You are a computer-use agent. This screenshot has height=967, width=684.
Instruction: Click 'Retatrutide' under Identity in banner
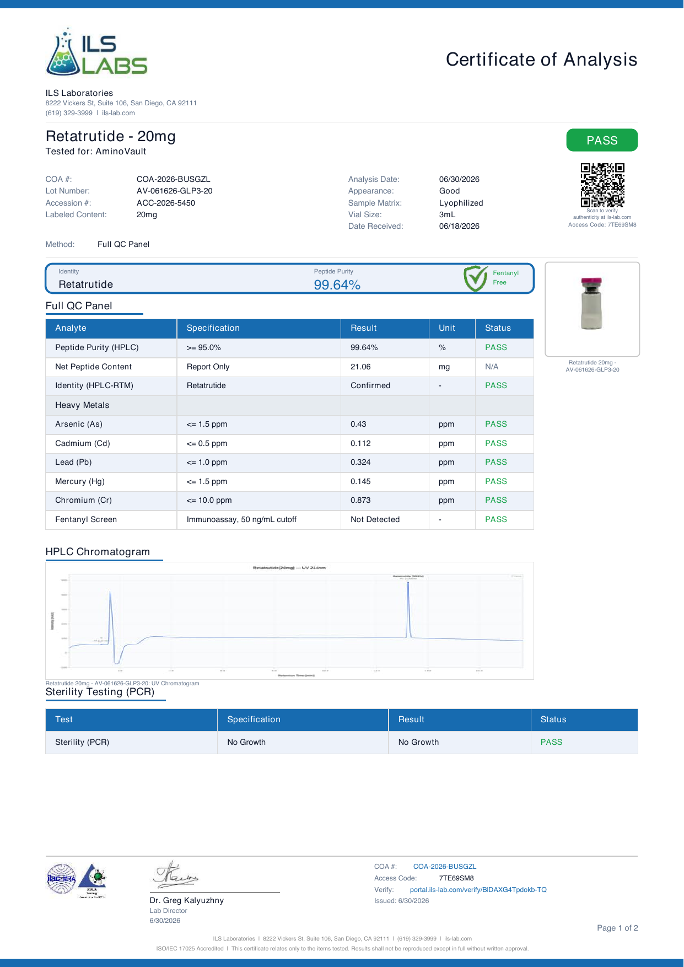pyautogui.click(x=85, y=284)
